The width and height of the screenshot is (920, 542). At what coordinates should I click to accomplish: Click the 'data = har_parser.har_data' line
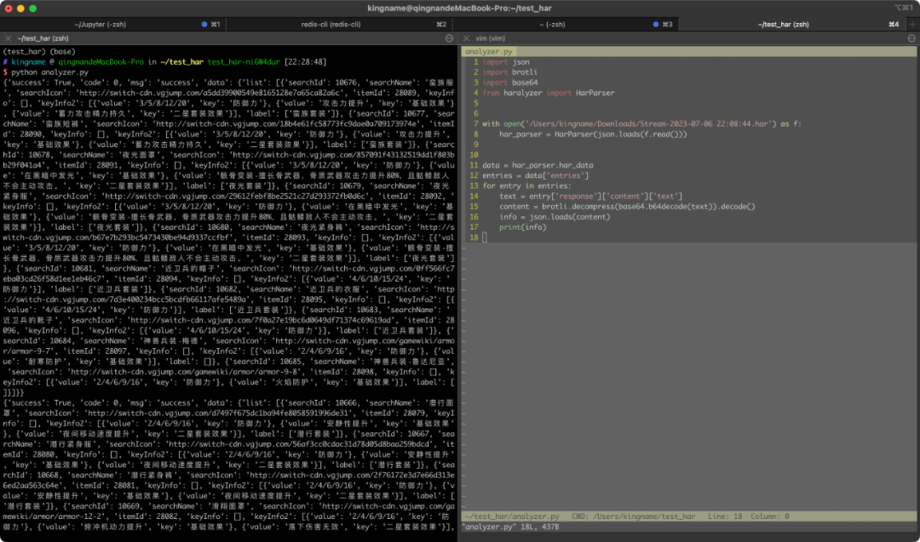point(538,165)
